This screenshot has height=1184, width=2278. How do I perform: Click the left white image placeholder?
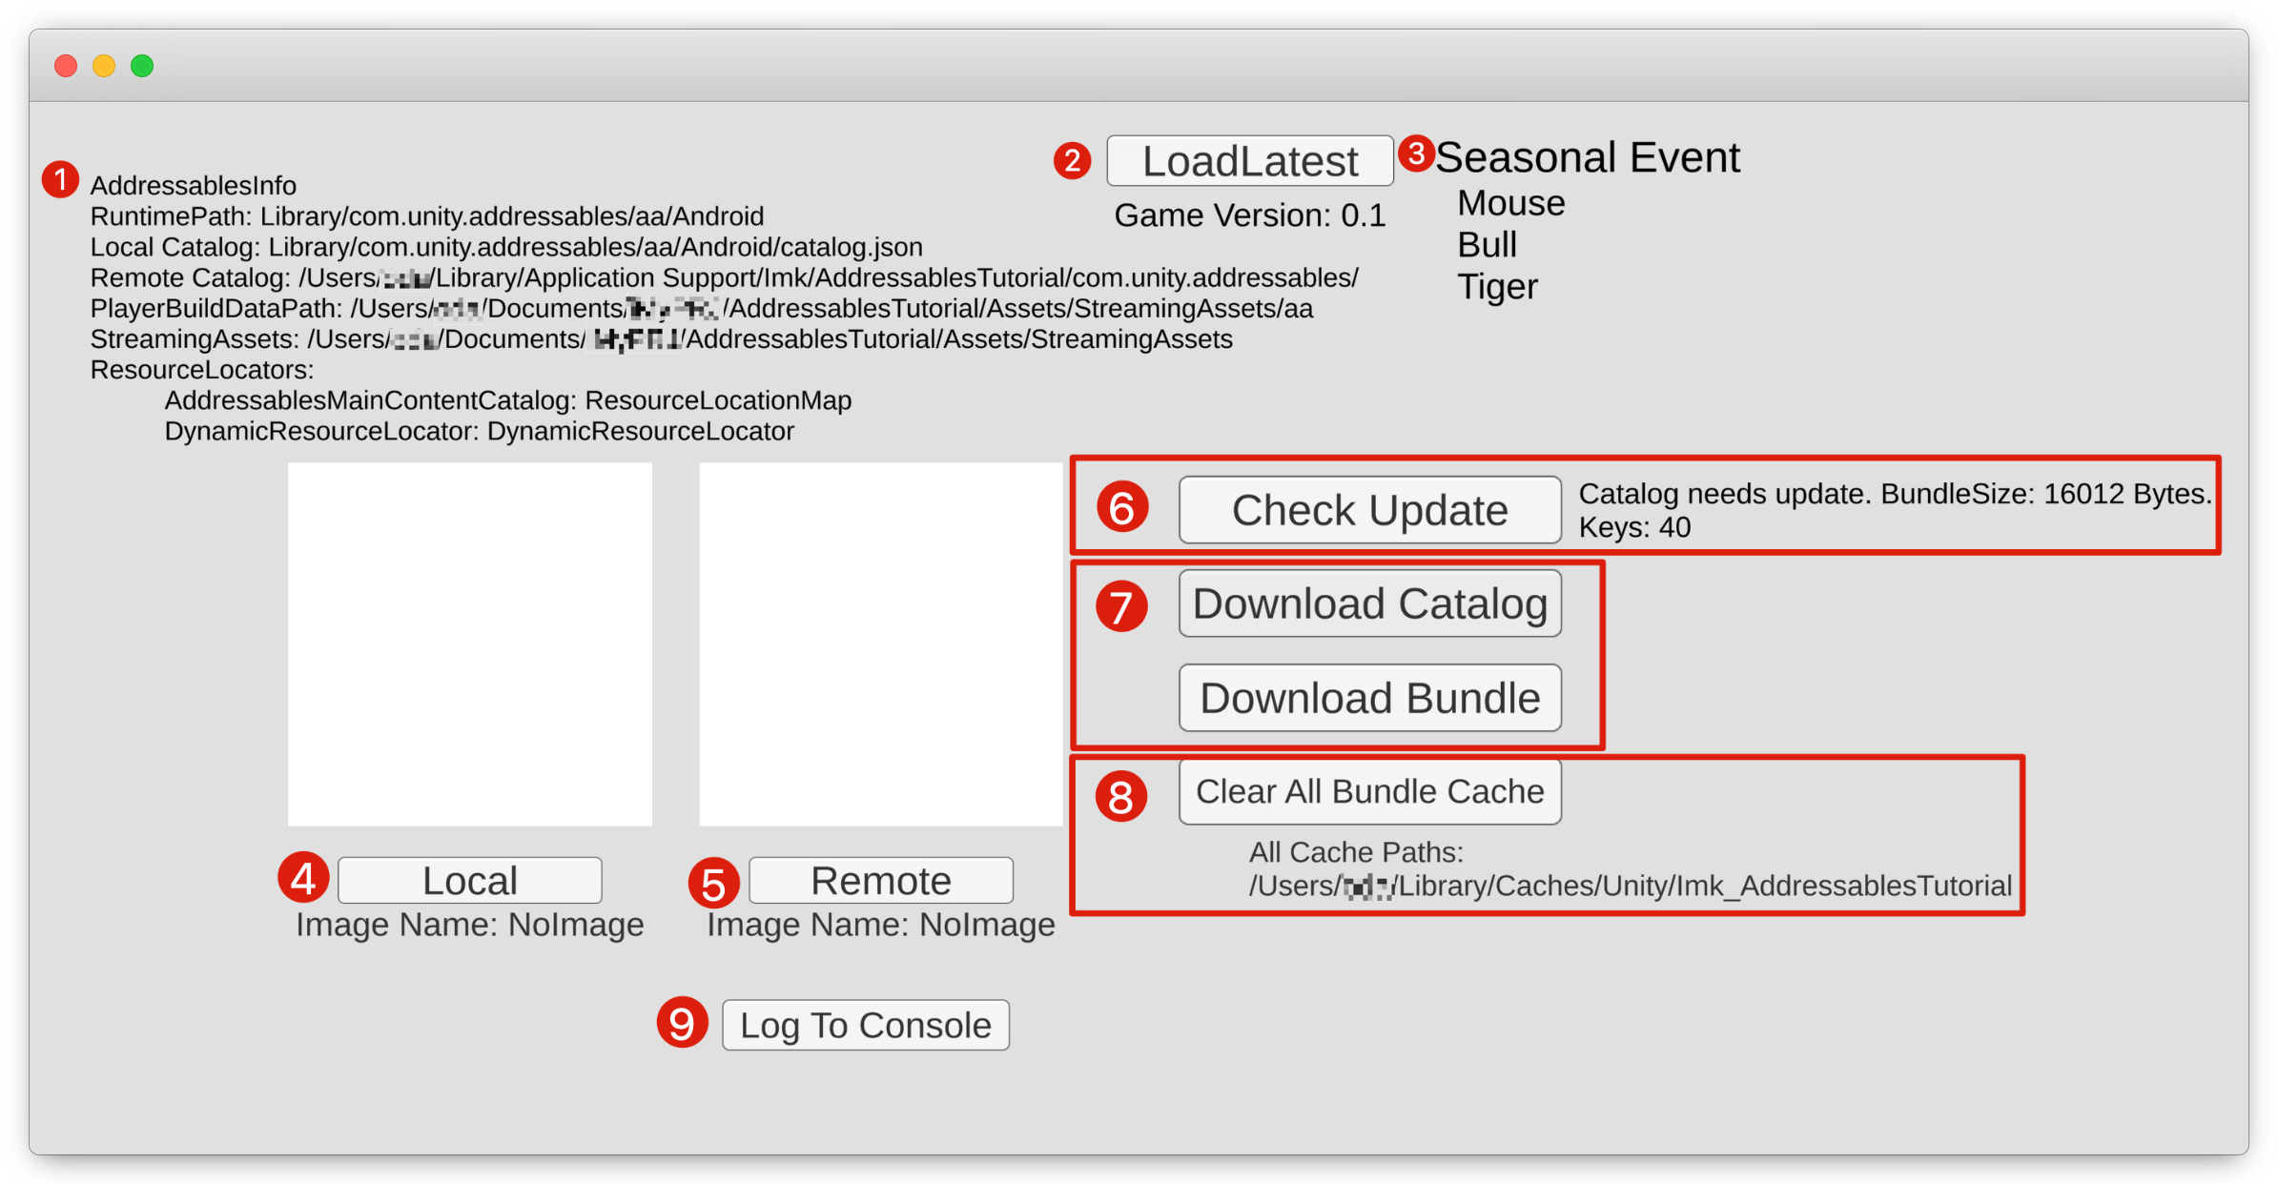point(469,644)
